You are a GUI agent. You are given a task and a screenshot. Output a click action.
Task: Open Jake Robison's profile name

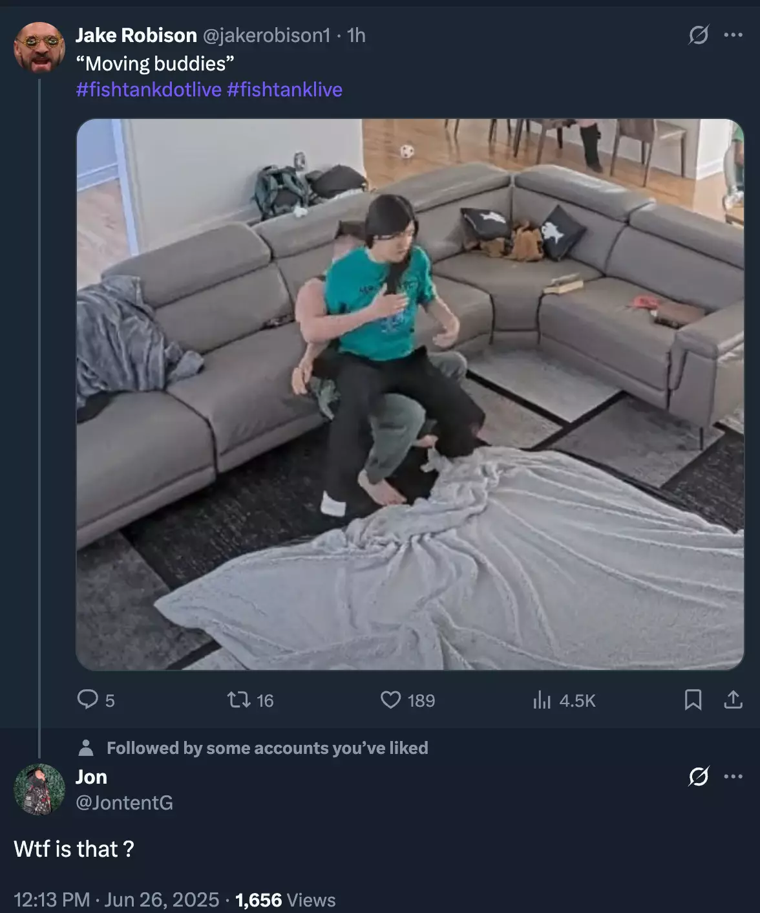136,35
